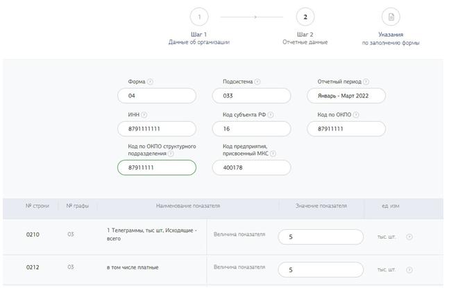Select the Код субъекта РФ input

click(x=251, y=129)
